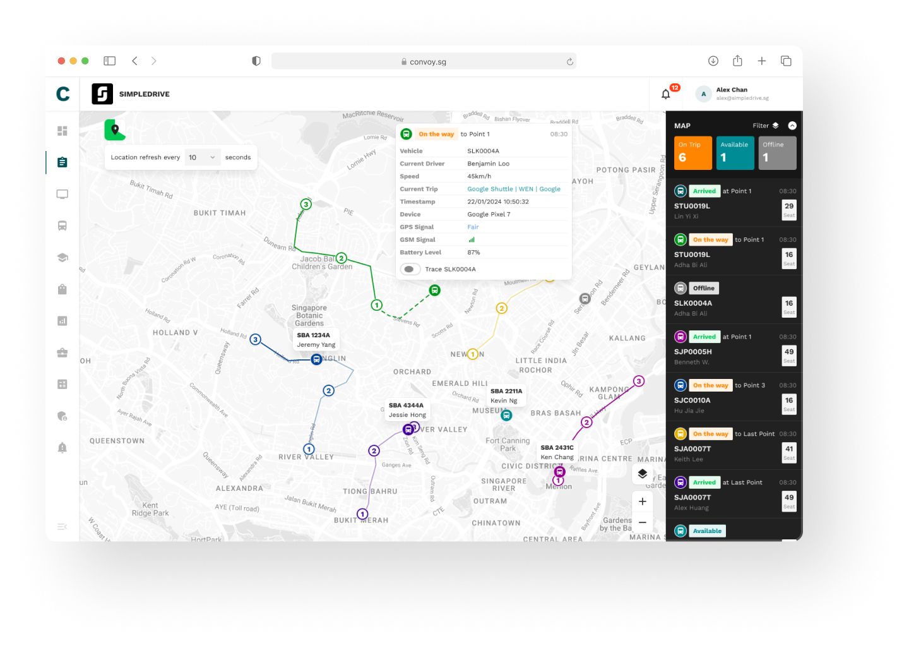Open the bus icon in left sidebar
This screenshot has height=648, width=909.
(x=62, y=225)
